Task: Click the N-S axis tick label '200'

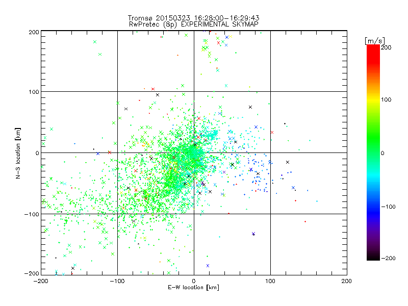Action: [34, 32]
